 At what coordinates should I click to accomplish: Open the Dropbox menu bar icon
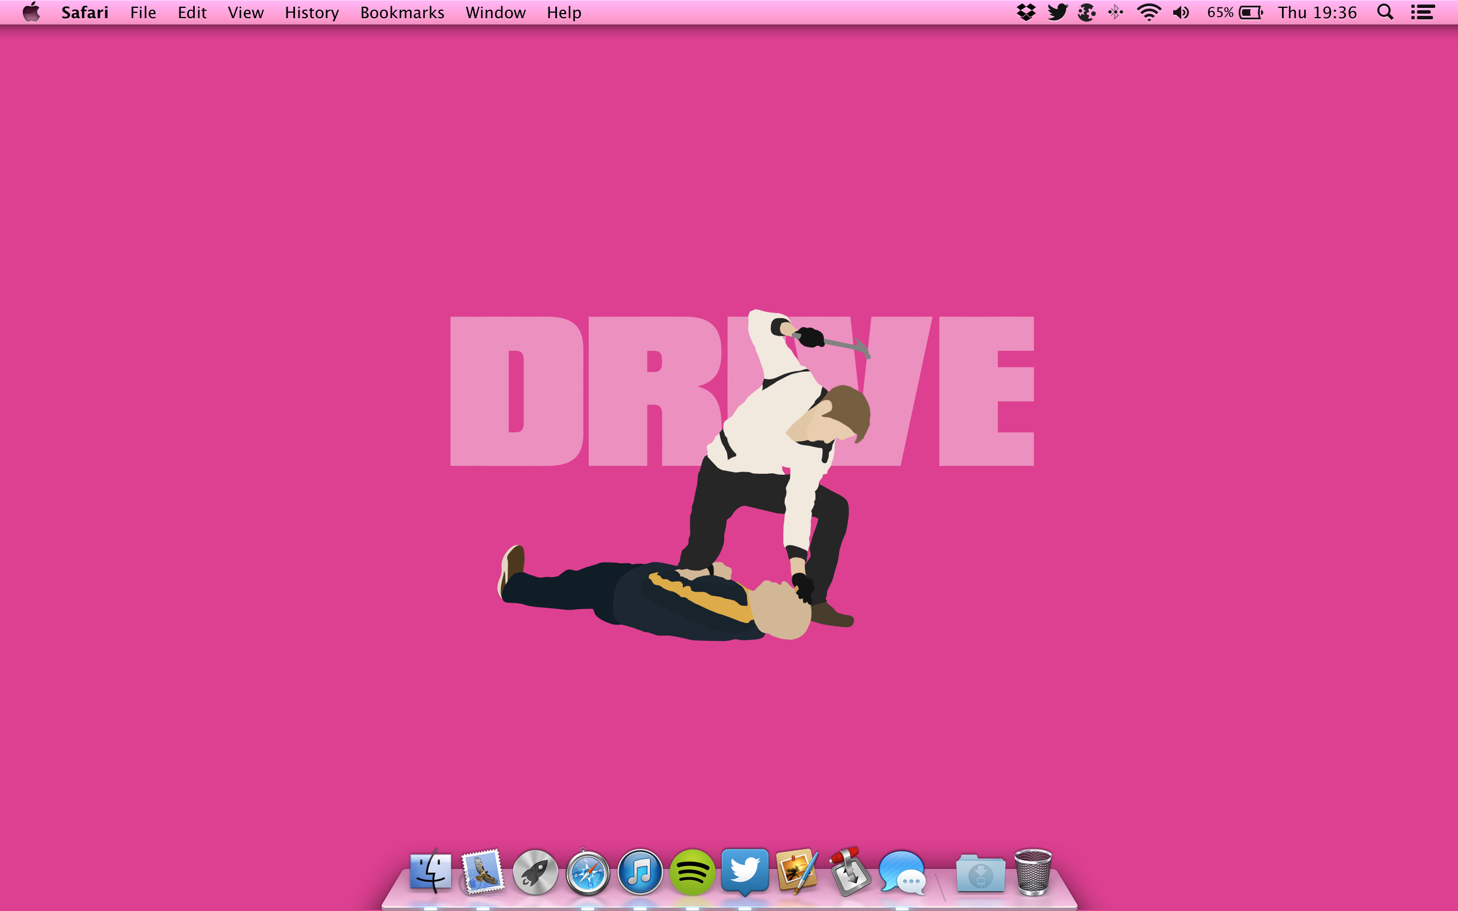click(1025, 12)
